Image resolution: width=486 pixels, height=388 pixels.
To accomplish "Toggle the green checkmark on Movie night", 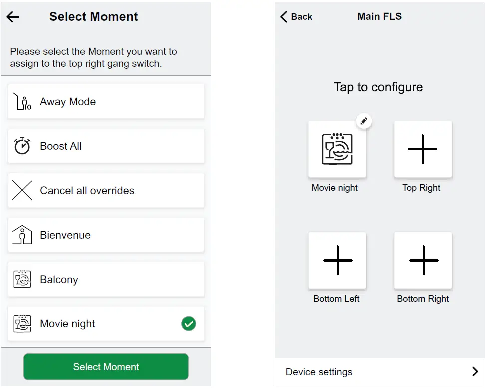I will pos(189,324).
